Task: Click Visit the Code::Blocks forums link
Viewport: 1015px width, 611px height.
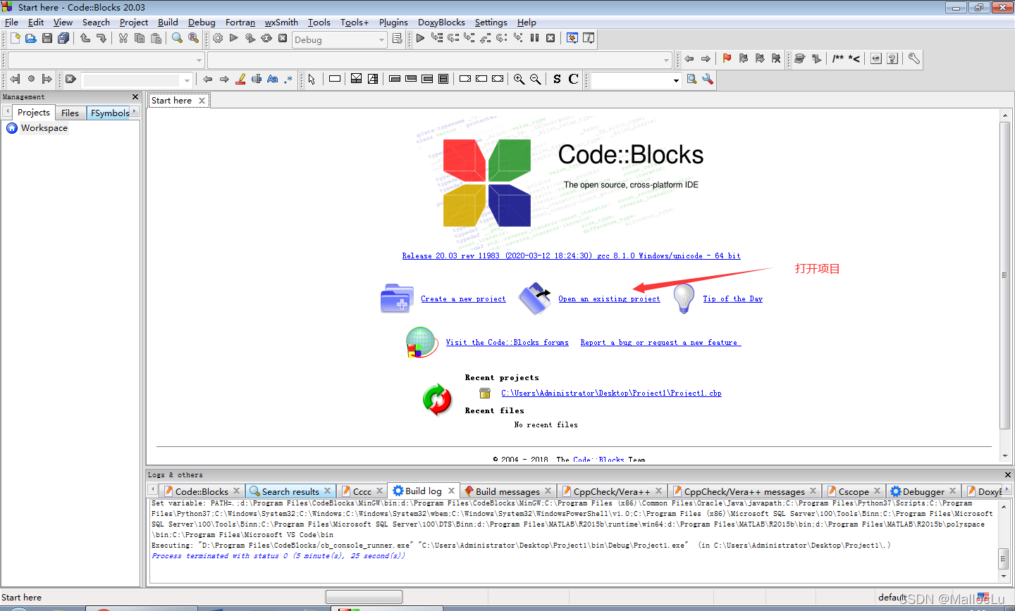Action: [x=507, y=342]
